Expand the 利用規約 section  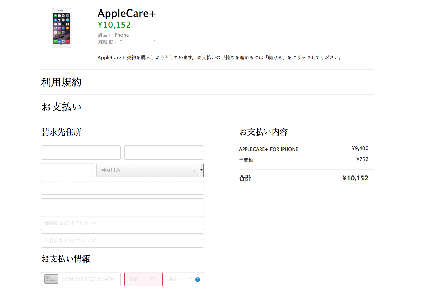click(61, 82)
